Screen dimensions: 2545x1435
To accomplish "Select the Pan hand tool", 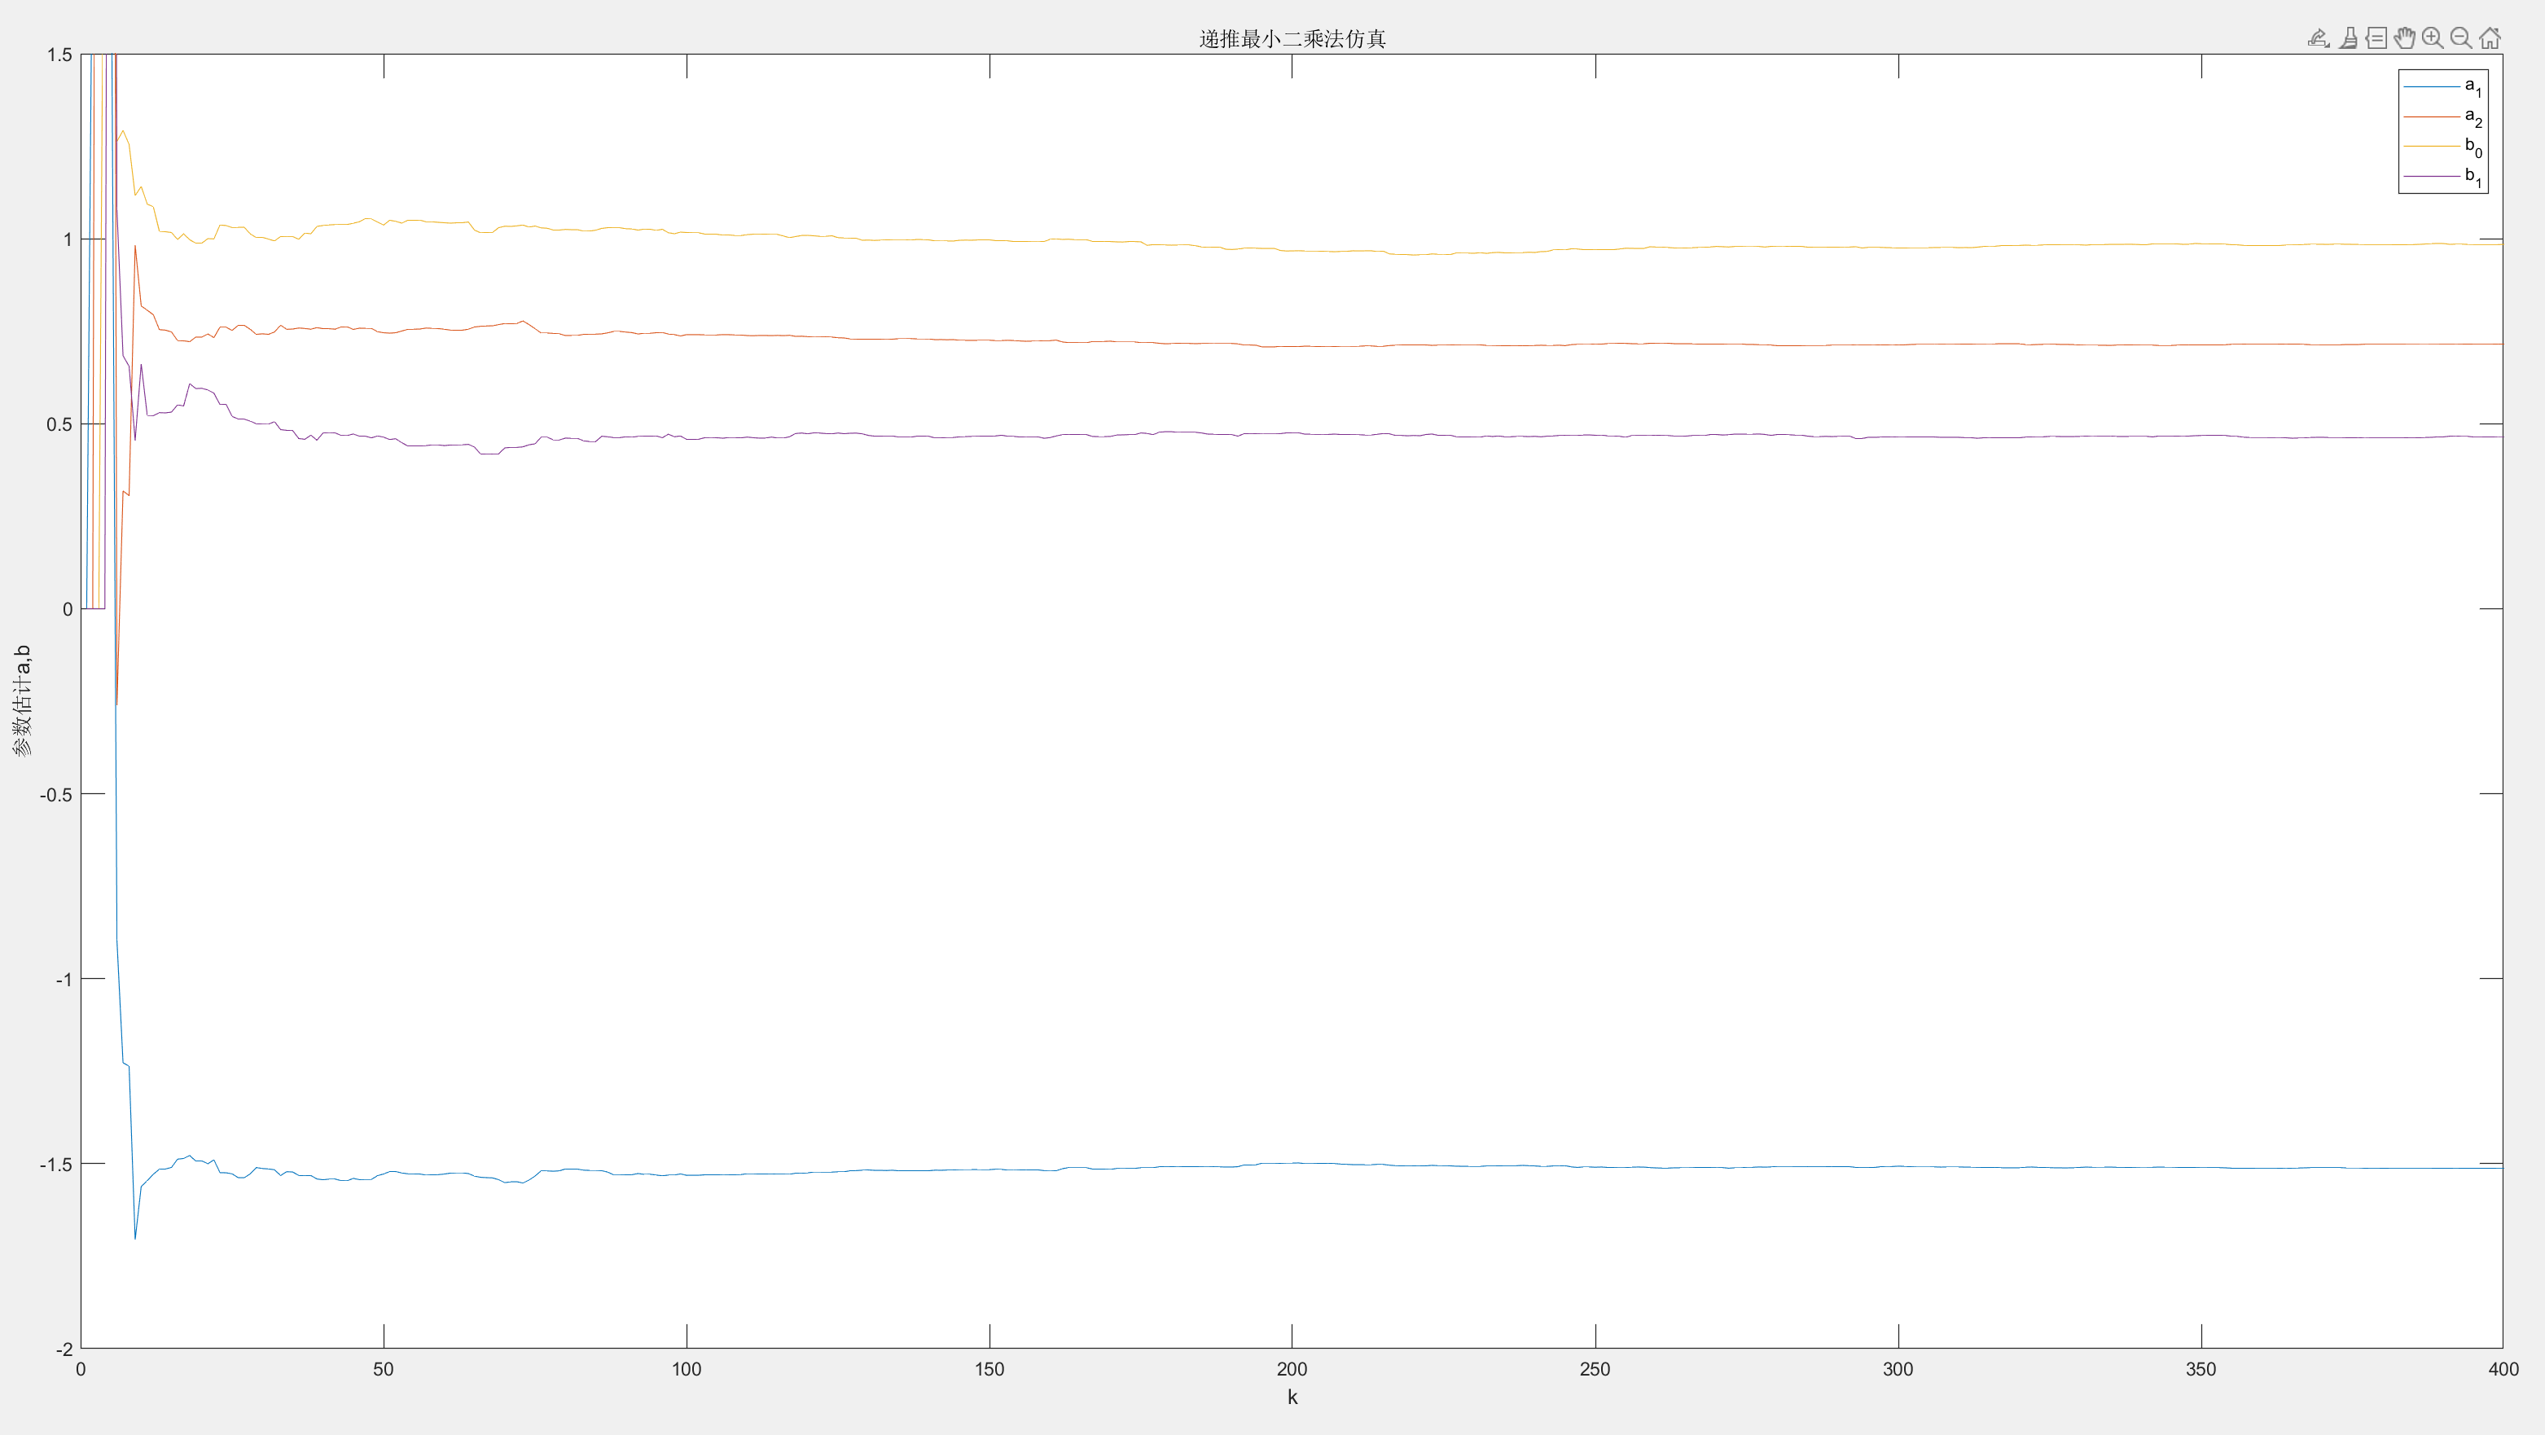I will (2405, 38).
